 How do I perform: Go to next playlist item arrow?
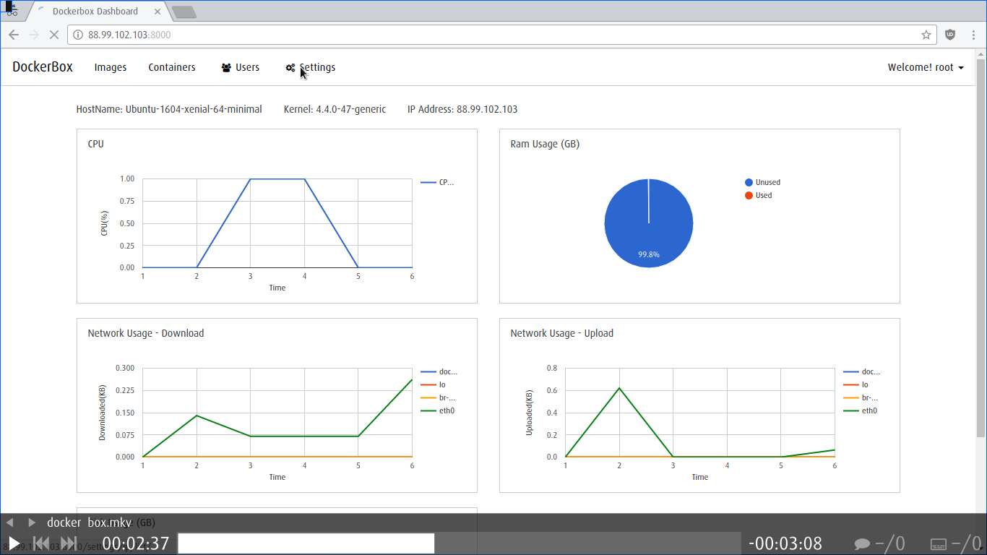[x=32, y=522]
